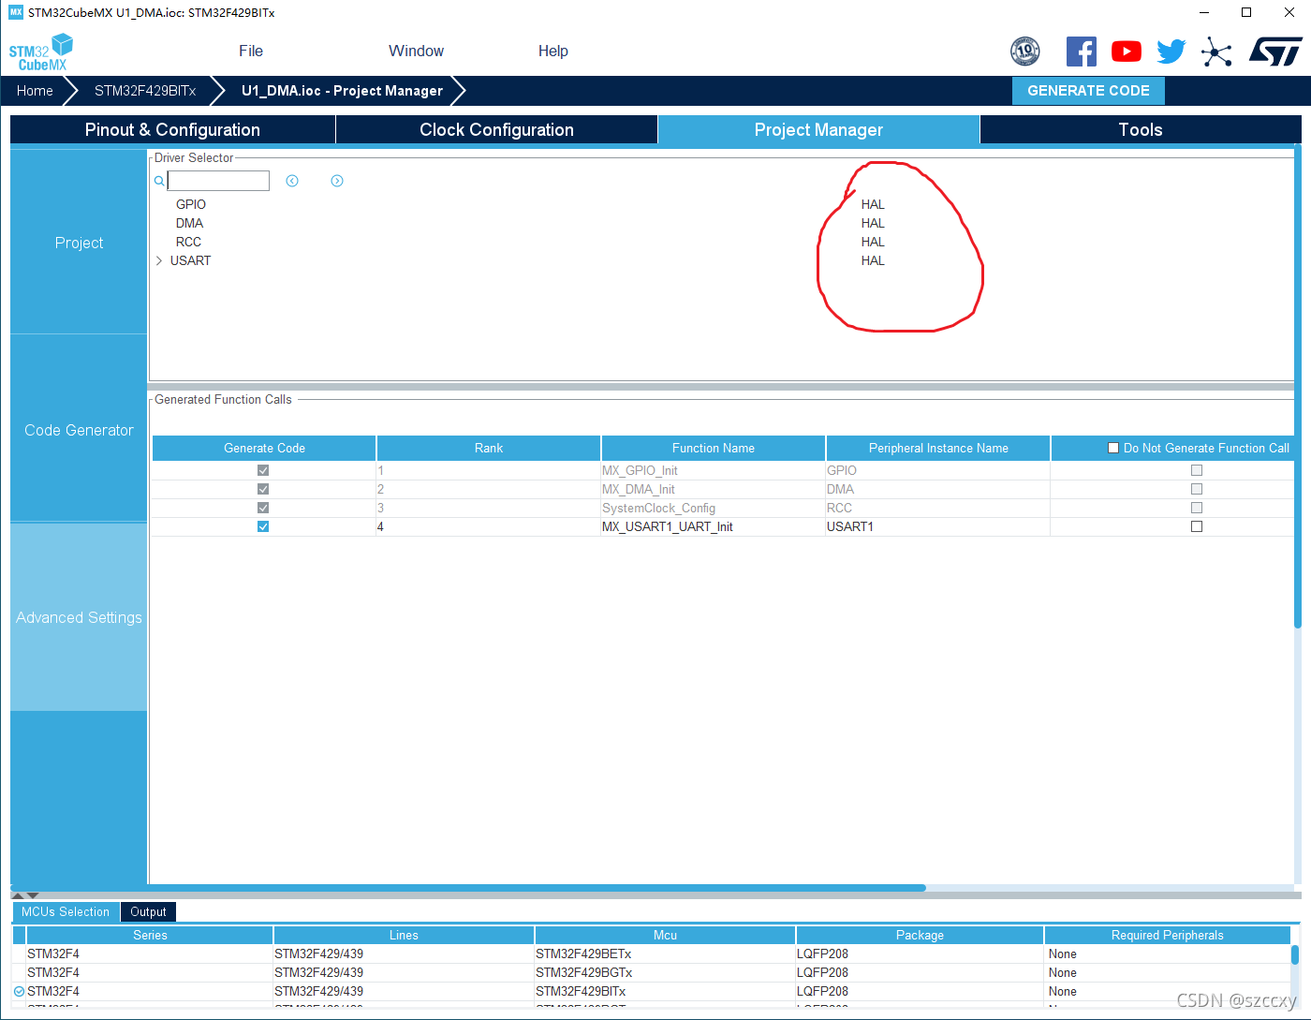Check Do Not Generate for USART1 row

[x=1197, y=526]
